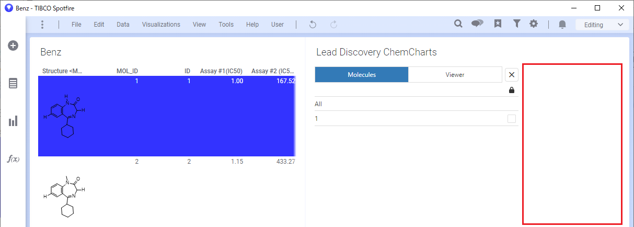Screen dimensions: 634x227
Task: Toggle the ChemCharts lock icon
Action: 511,90
